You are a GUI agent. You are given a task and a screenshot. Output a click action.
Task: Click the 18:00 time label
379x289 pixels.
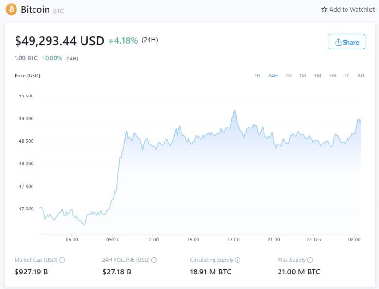[x=233, y=239]
